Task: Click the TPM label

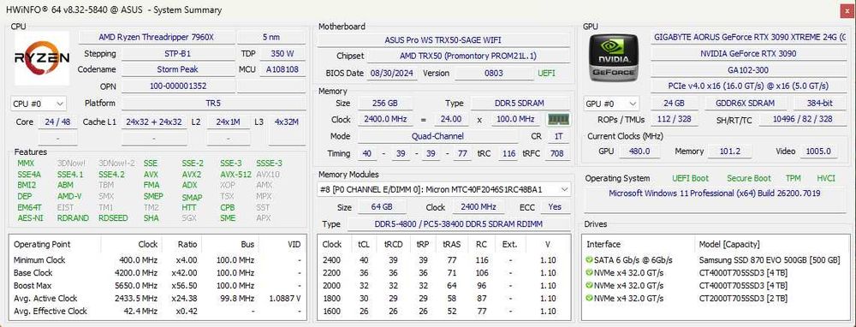Action: pos(793,179)
